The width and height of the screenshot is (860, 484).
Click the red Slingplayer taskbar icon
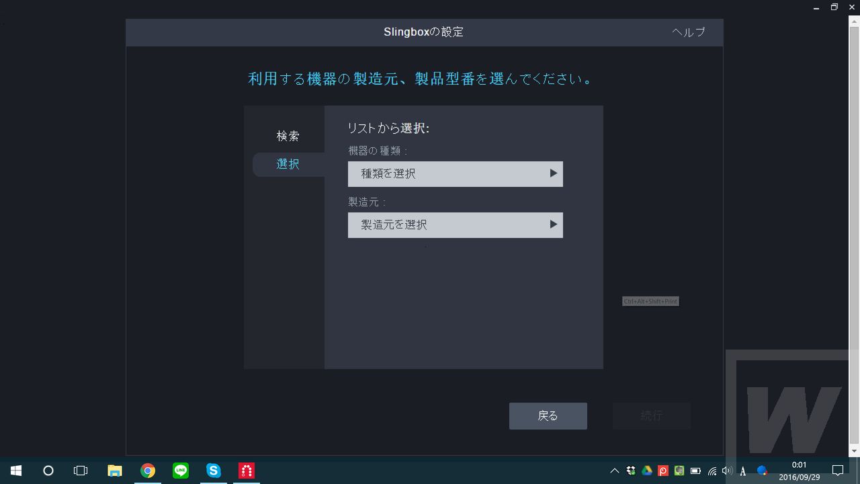point(247,471)
